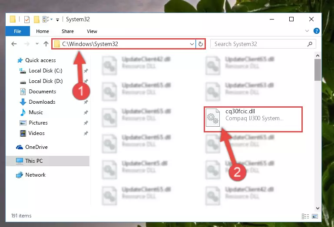This screenshot has height=227, width=334.
Task: Open the Properties quick access icon
Action: [x=27, y=20]
